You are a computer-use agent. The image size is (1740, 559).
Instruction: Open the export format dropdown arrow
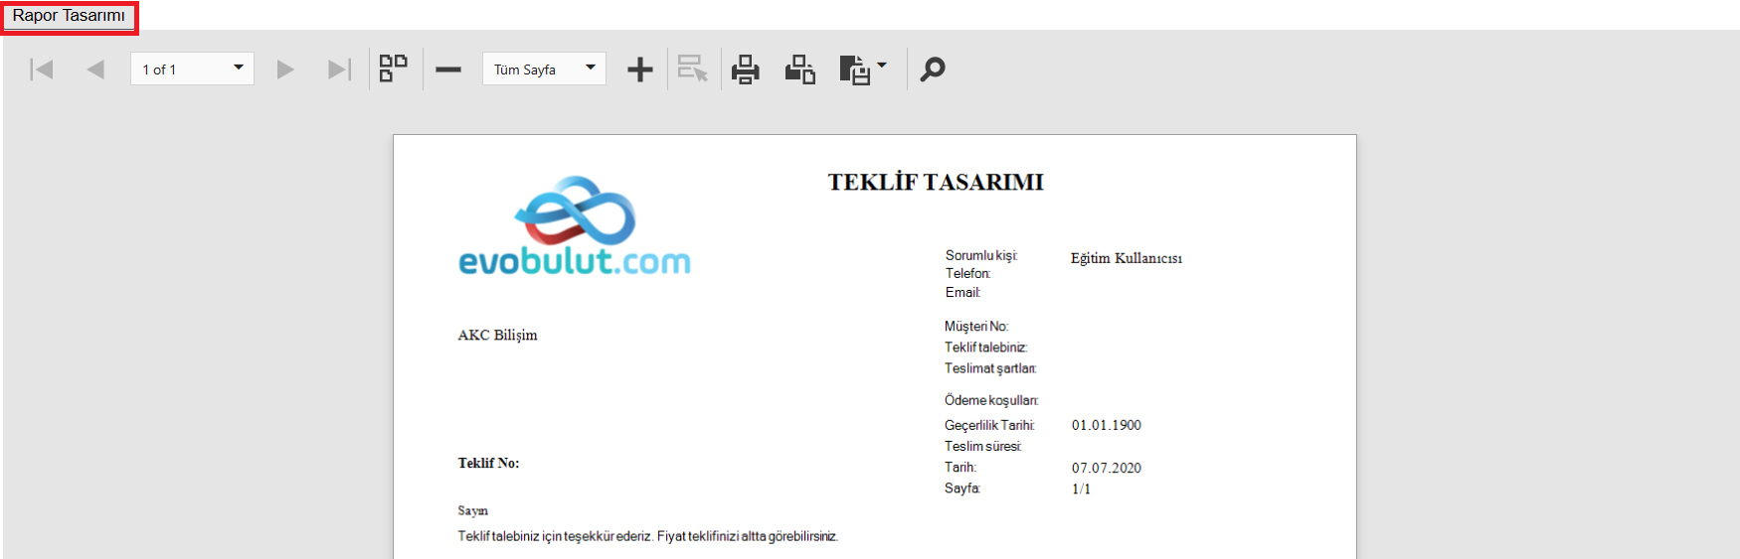click(882, 67)
